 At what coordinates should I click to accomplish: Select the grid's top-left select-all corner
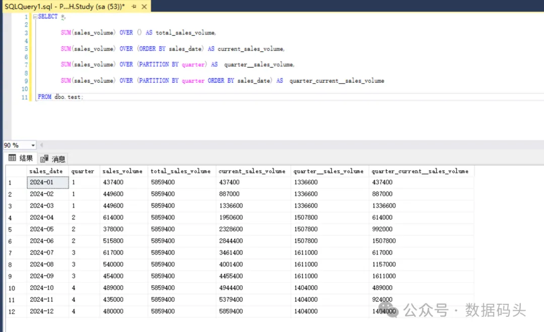(16, 171)
